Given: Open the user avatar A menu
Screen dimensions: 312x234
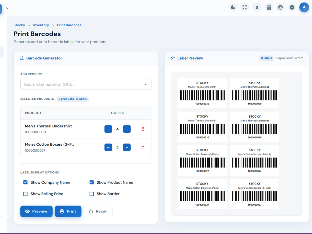Looking at the screenshot, I should point(304,7).
